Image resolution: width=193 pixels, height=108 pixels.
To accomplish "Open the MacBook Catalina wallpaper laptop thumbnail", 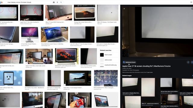I will coord(55,35).
